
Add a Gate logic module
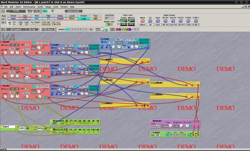pyautogui.click(x=10, y=23)
